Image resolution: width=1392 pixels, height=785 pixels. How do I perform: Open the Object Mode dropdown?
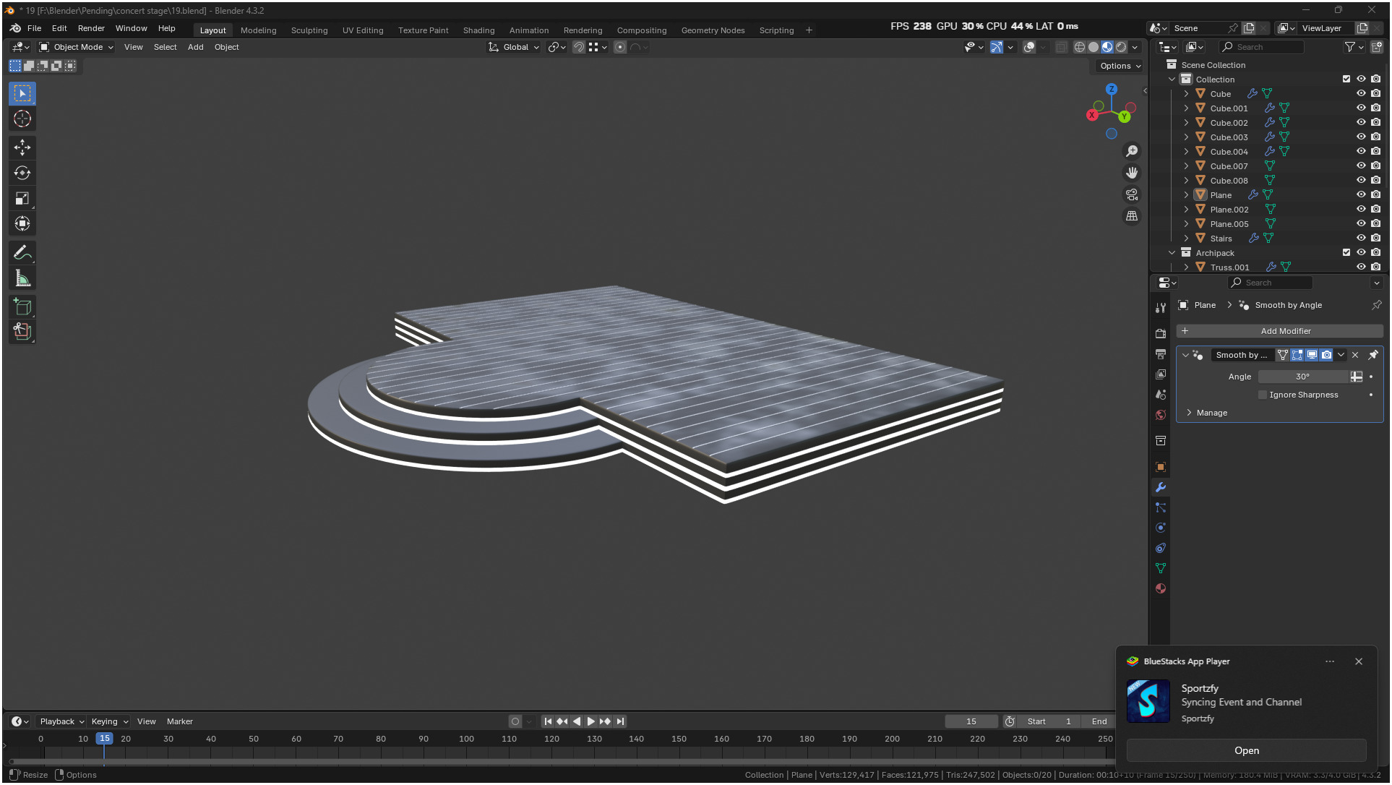(77, 47)
